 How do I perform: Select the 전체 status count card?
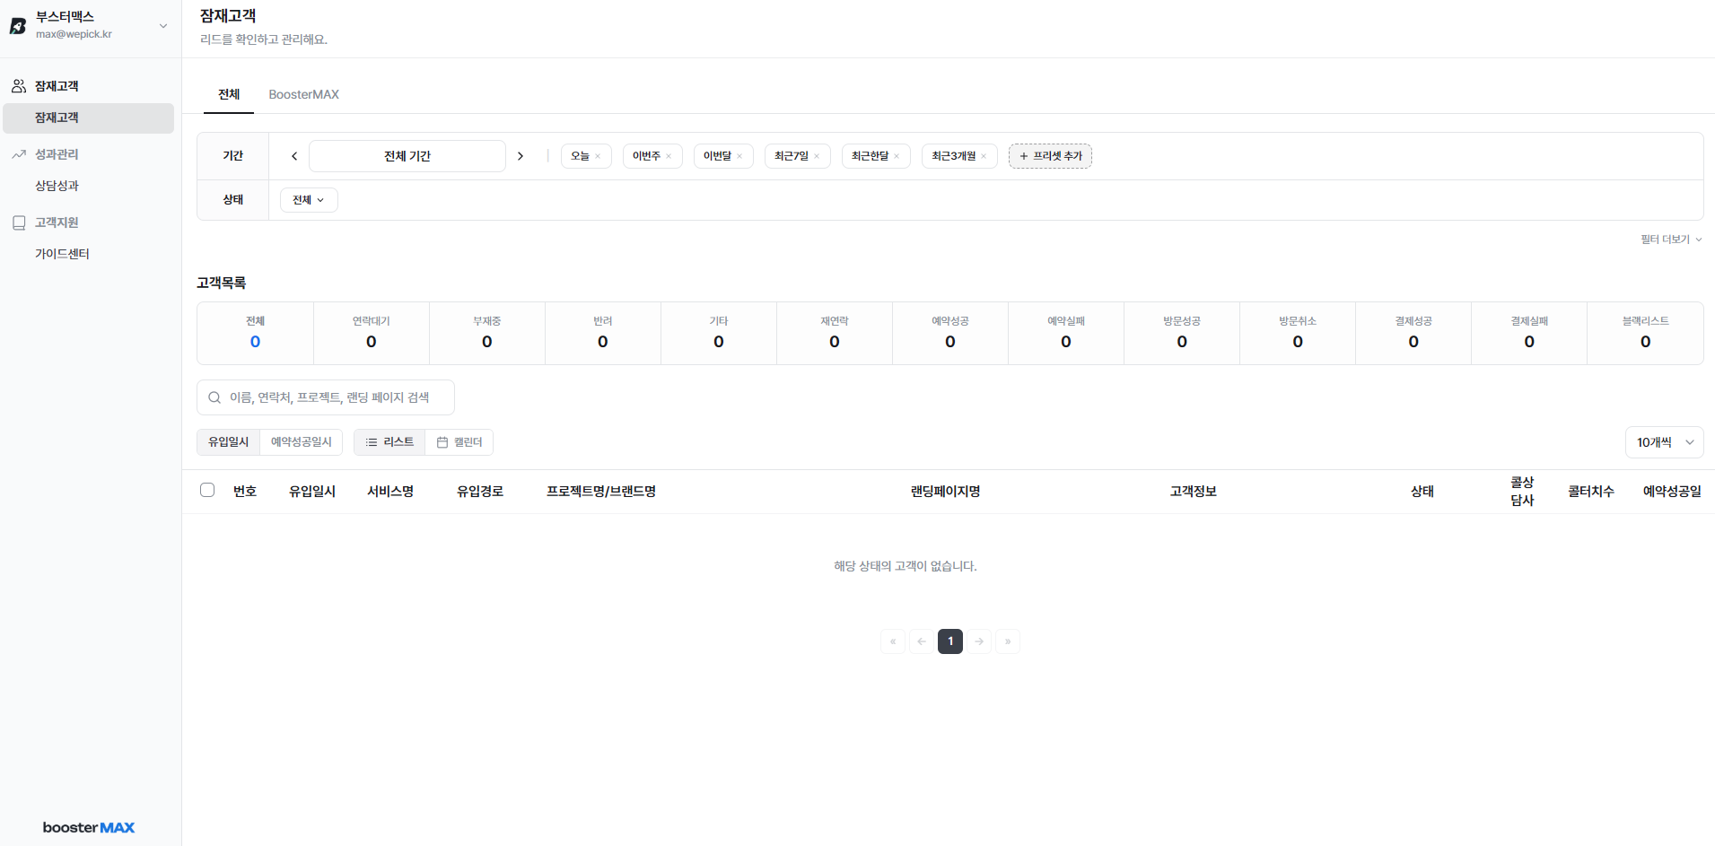pyautogui.click(x=255, y=333)
